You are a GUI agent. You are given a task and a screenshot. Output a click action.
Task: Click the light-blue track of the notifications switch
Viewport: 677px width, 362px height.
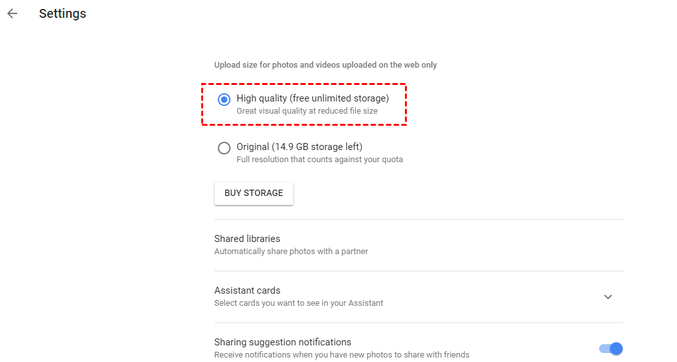point(603,349)
